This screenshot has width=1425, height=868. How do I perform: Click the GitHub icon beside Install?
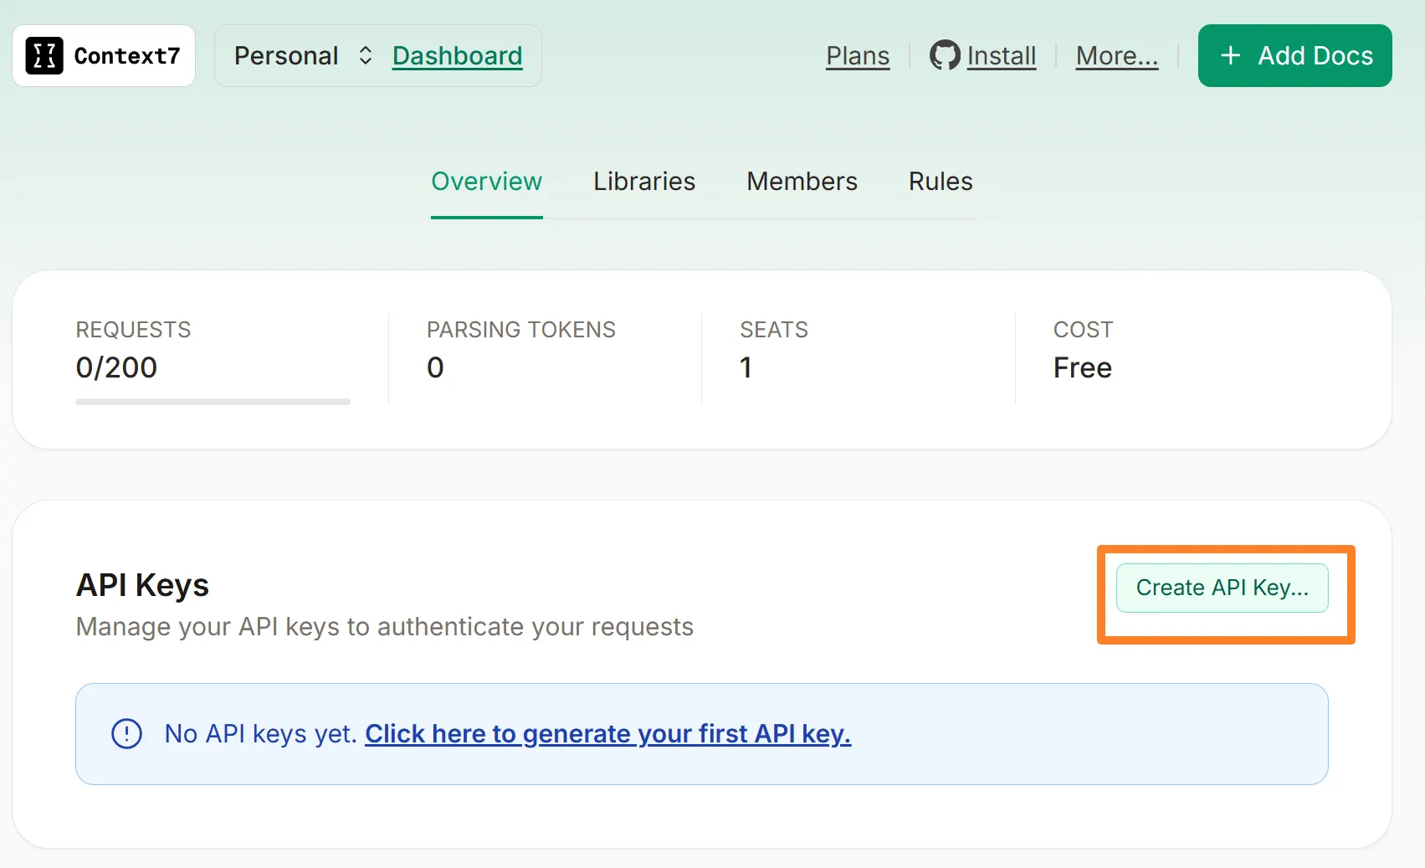[x=945, y=56]
